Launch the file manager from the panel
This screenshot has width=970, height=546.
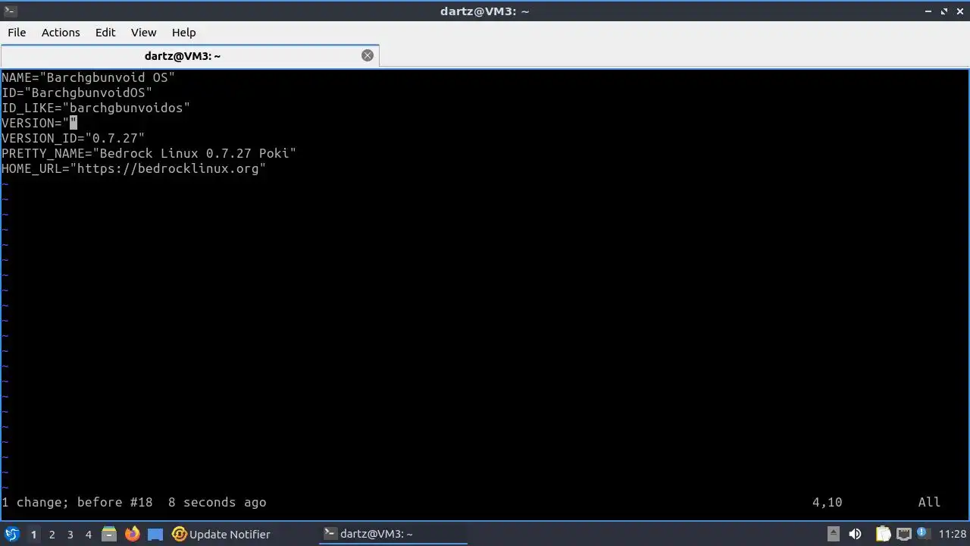click(x=108, y=534)
